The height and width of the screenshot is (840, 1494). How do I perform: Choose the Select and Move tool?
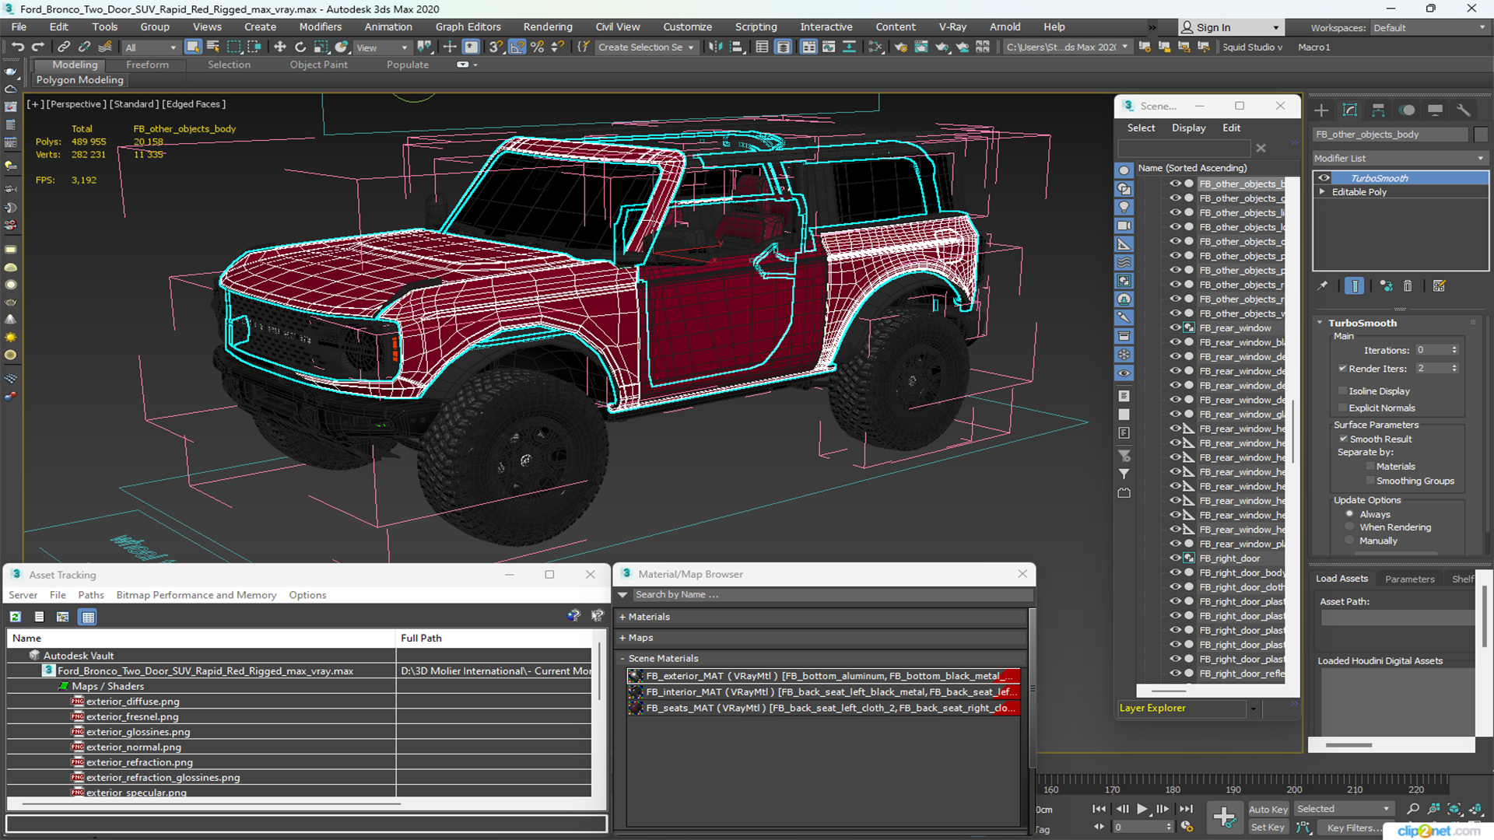[280, 47]
